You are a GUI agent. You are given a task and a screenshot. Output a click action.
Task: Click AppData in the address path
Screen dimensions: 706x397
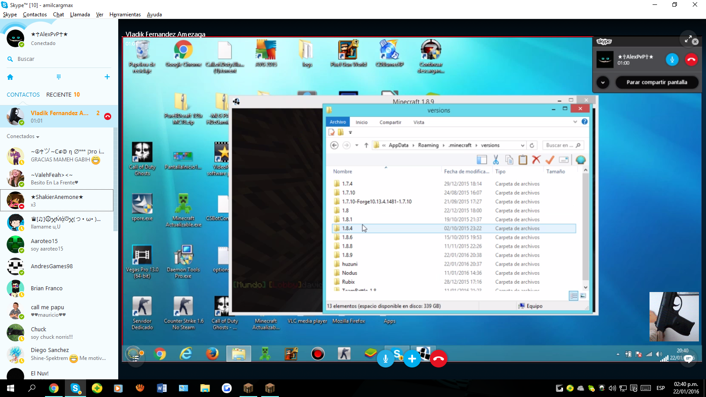398,145
